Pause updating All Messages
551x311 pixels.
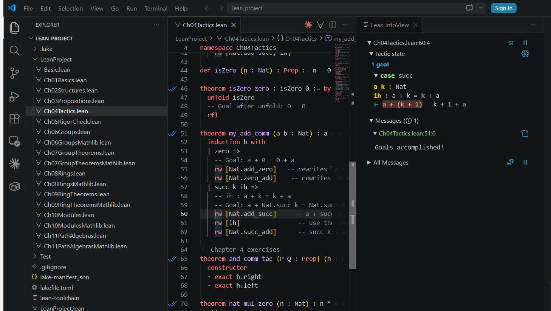(525, 162)
